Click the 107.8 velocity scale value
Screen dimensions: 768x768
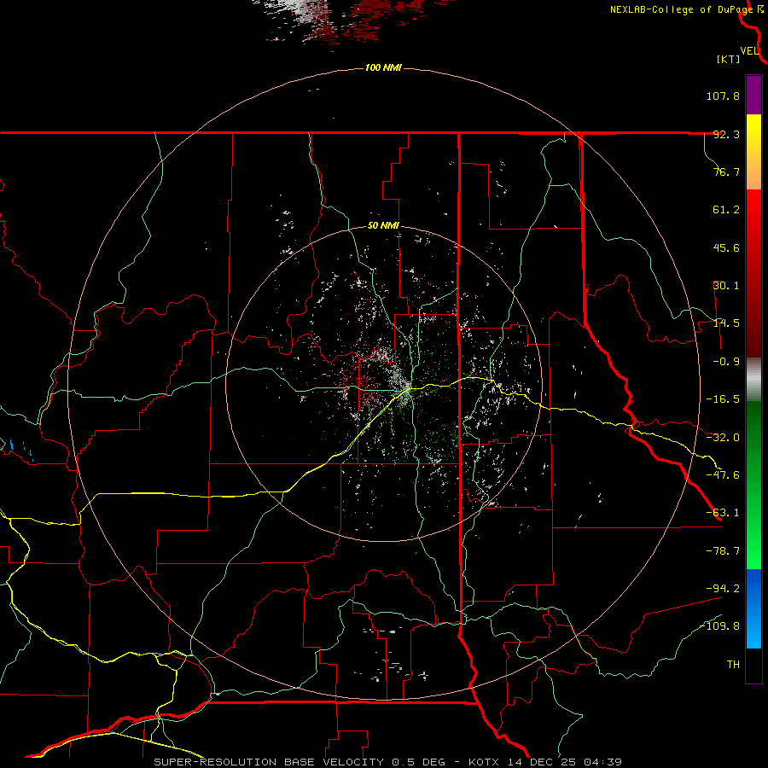(x=723, y=96)
